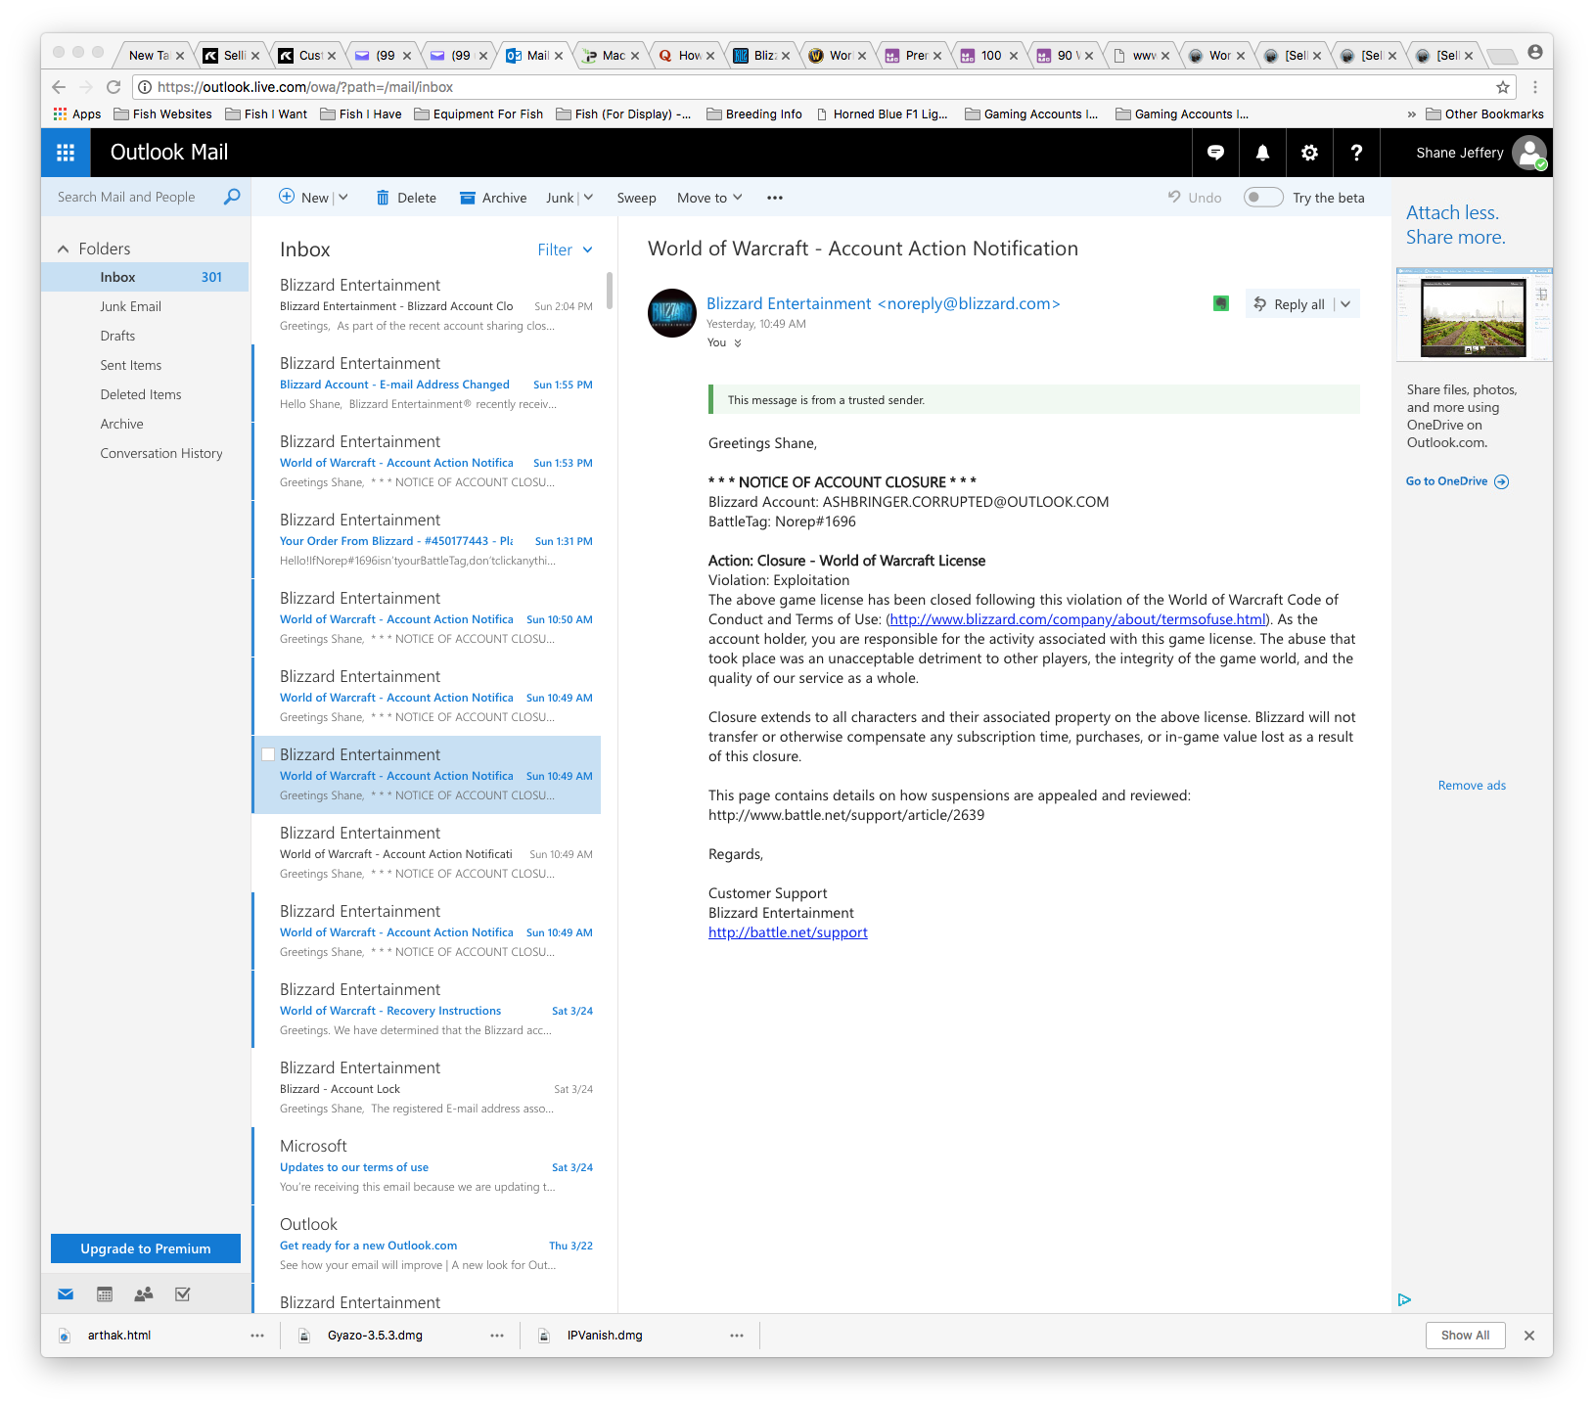This screenshot has height=1406, width=1594.
Task: Click the message list scrollbar
Action: pos(610,291)
